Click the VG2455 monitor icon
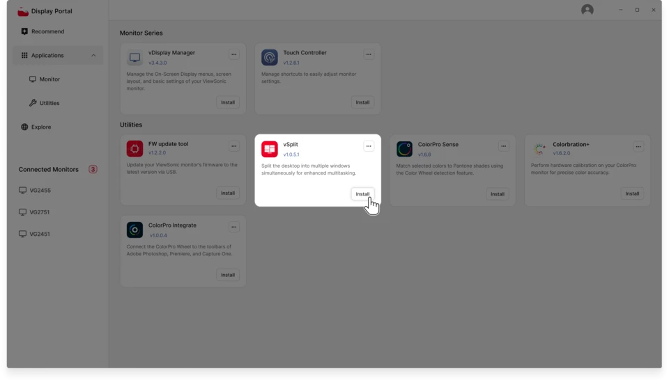Screen dimensions: 669x382 coord(22,191)
